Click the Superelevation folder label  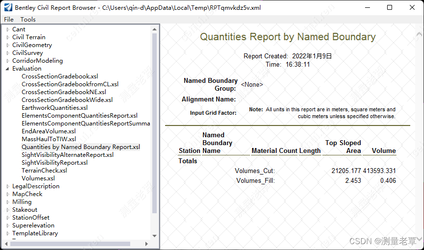(x=33, y=225)
